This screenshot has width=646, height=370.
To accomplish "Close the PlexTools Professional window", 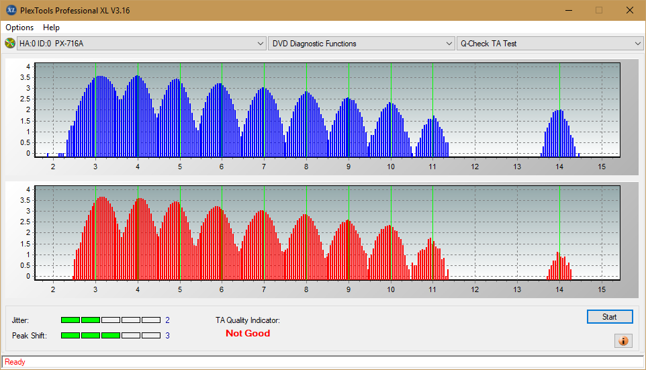I will (x=629, y=10).
